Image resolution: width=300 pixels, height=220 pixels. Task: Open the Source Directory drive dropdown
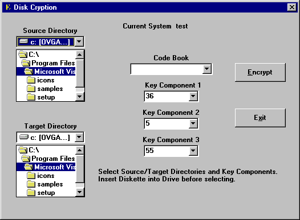click(x=79, y=41)
